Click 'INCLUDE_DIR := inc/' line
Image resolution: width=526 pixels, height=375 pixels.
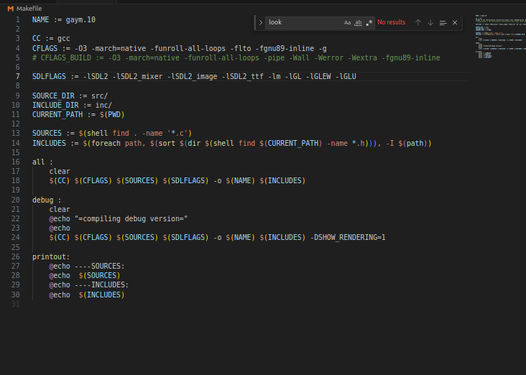[x=72, y=106]
